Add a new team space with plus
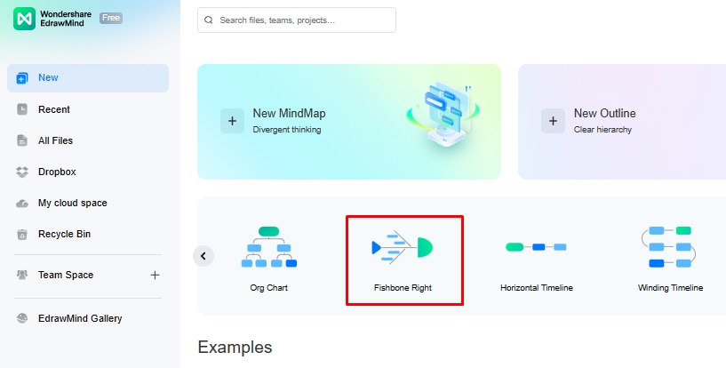This screenshot has width=726, height=368. click(156, 276)
